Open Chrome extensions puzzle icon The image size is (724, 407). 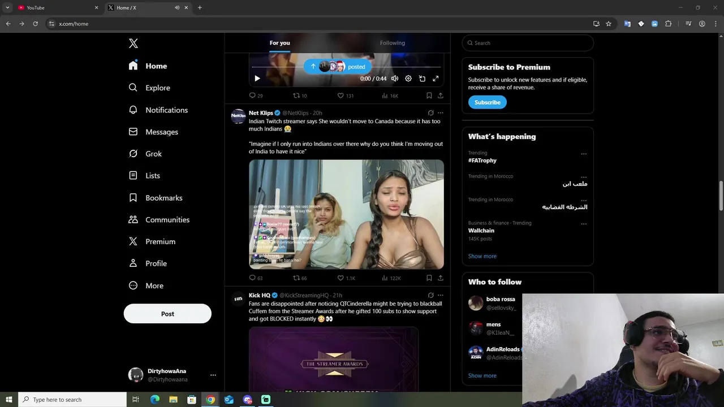pyautogui.click(x=669, y=24)
